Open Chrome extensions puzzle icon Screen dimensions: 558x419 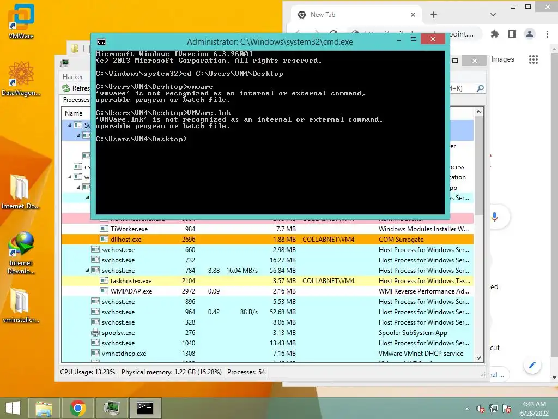pos(495,34)
